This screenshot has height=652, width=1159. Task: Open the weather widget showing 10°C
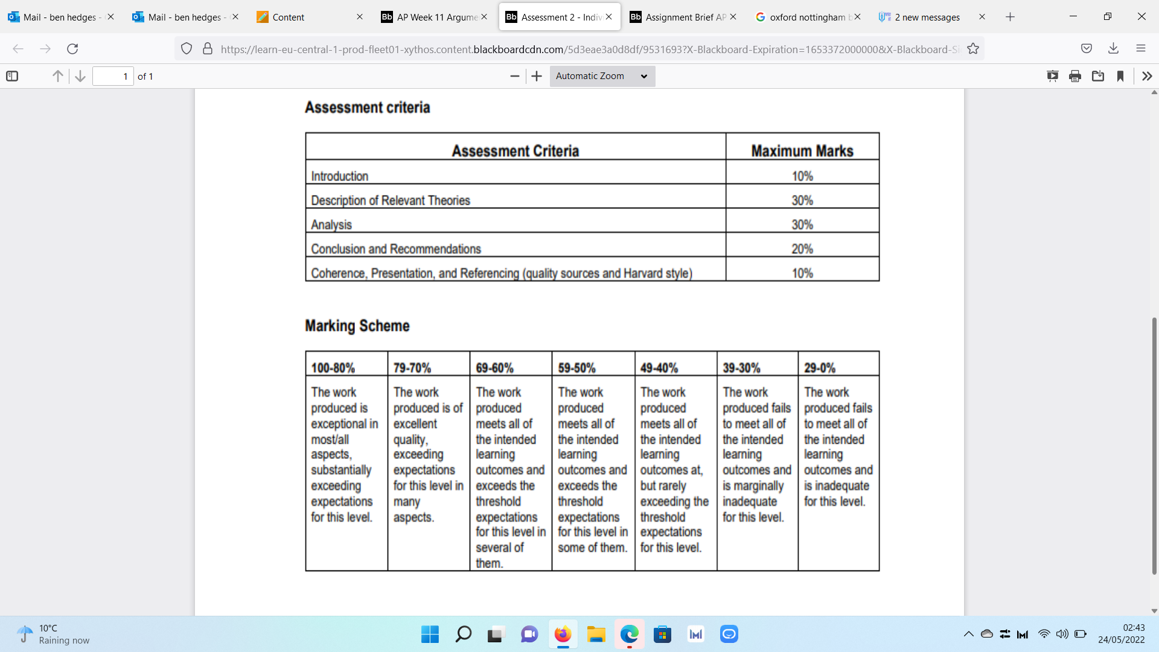[53, 634]
